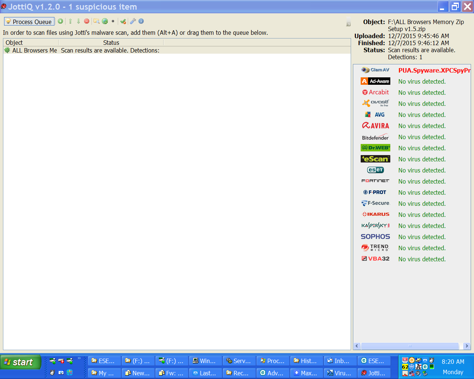This screenshot has width=474, height=379.
Task: Click the Ad-Aware scanner logo
Action: pos(375,81)
